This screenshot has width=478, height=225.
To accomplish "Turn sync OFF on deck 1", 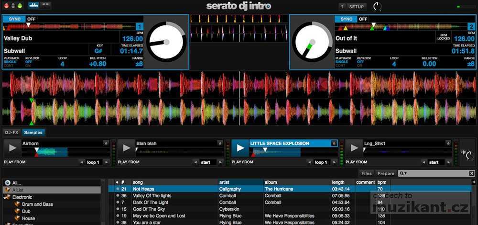I will pyautogui.click(x=32, y=19).
